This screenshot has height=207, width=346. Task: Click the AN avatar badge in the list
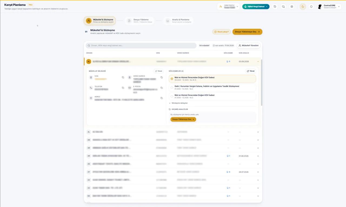point(89,140)
